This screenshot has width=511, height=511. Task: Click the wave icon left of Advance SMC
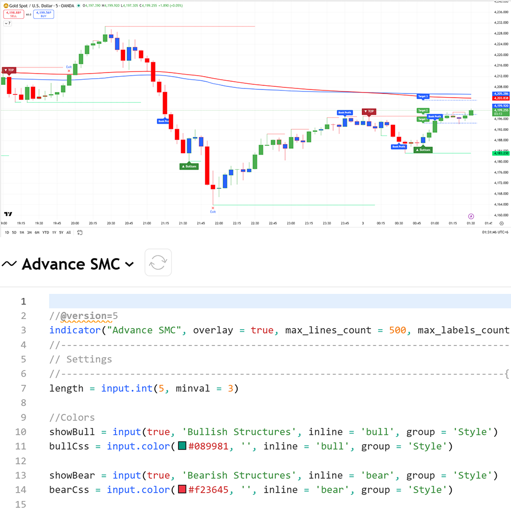[x=9, y=264]
